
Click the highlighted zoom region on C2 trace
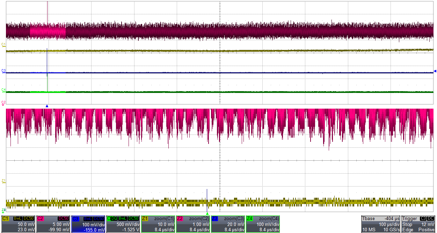click(x=48, y=31)
